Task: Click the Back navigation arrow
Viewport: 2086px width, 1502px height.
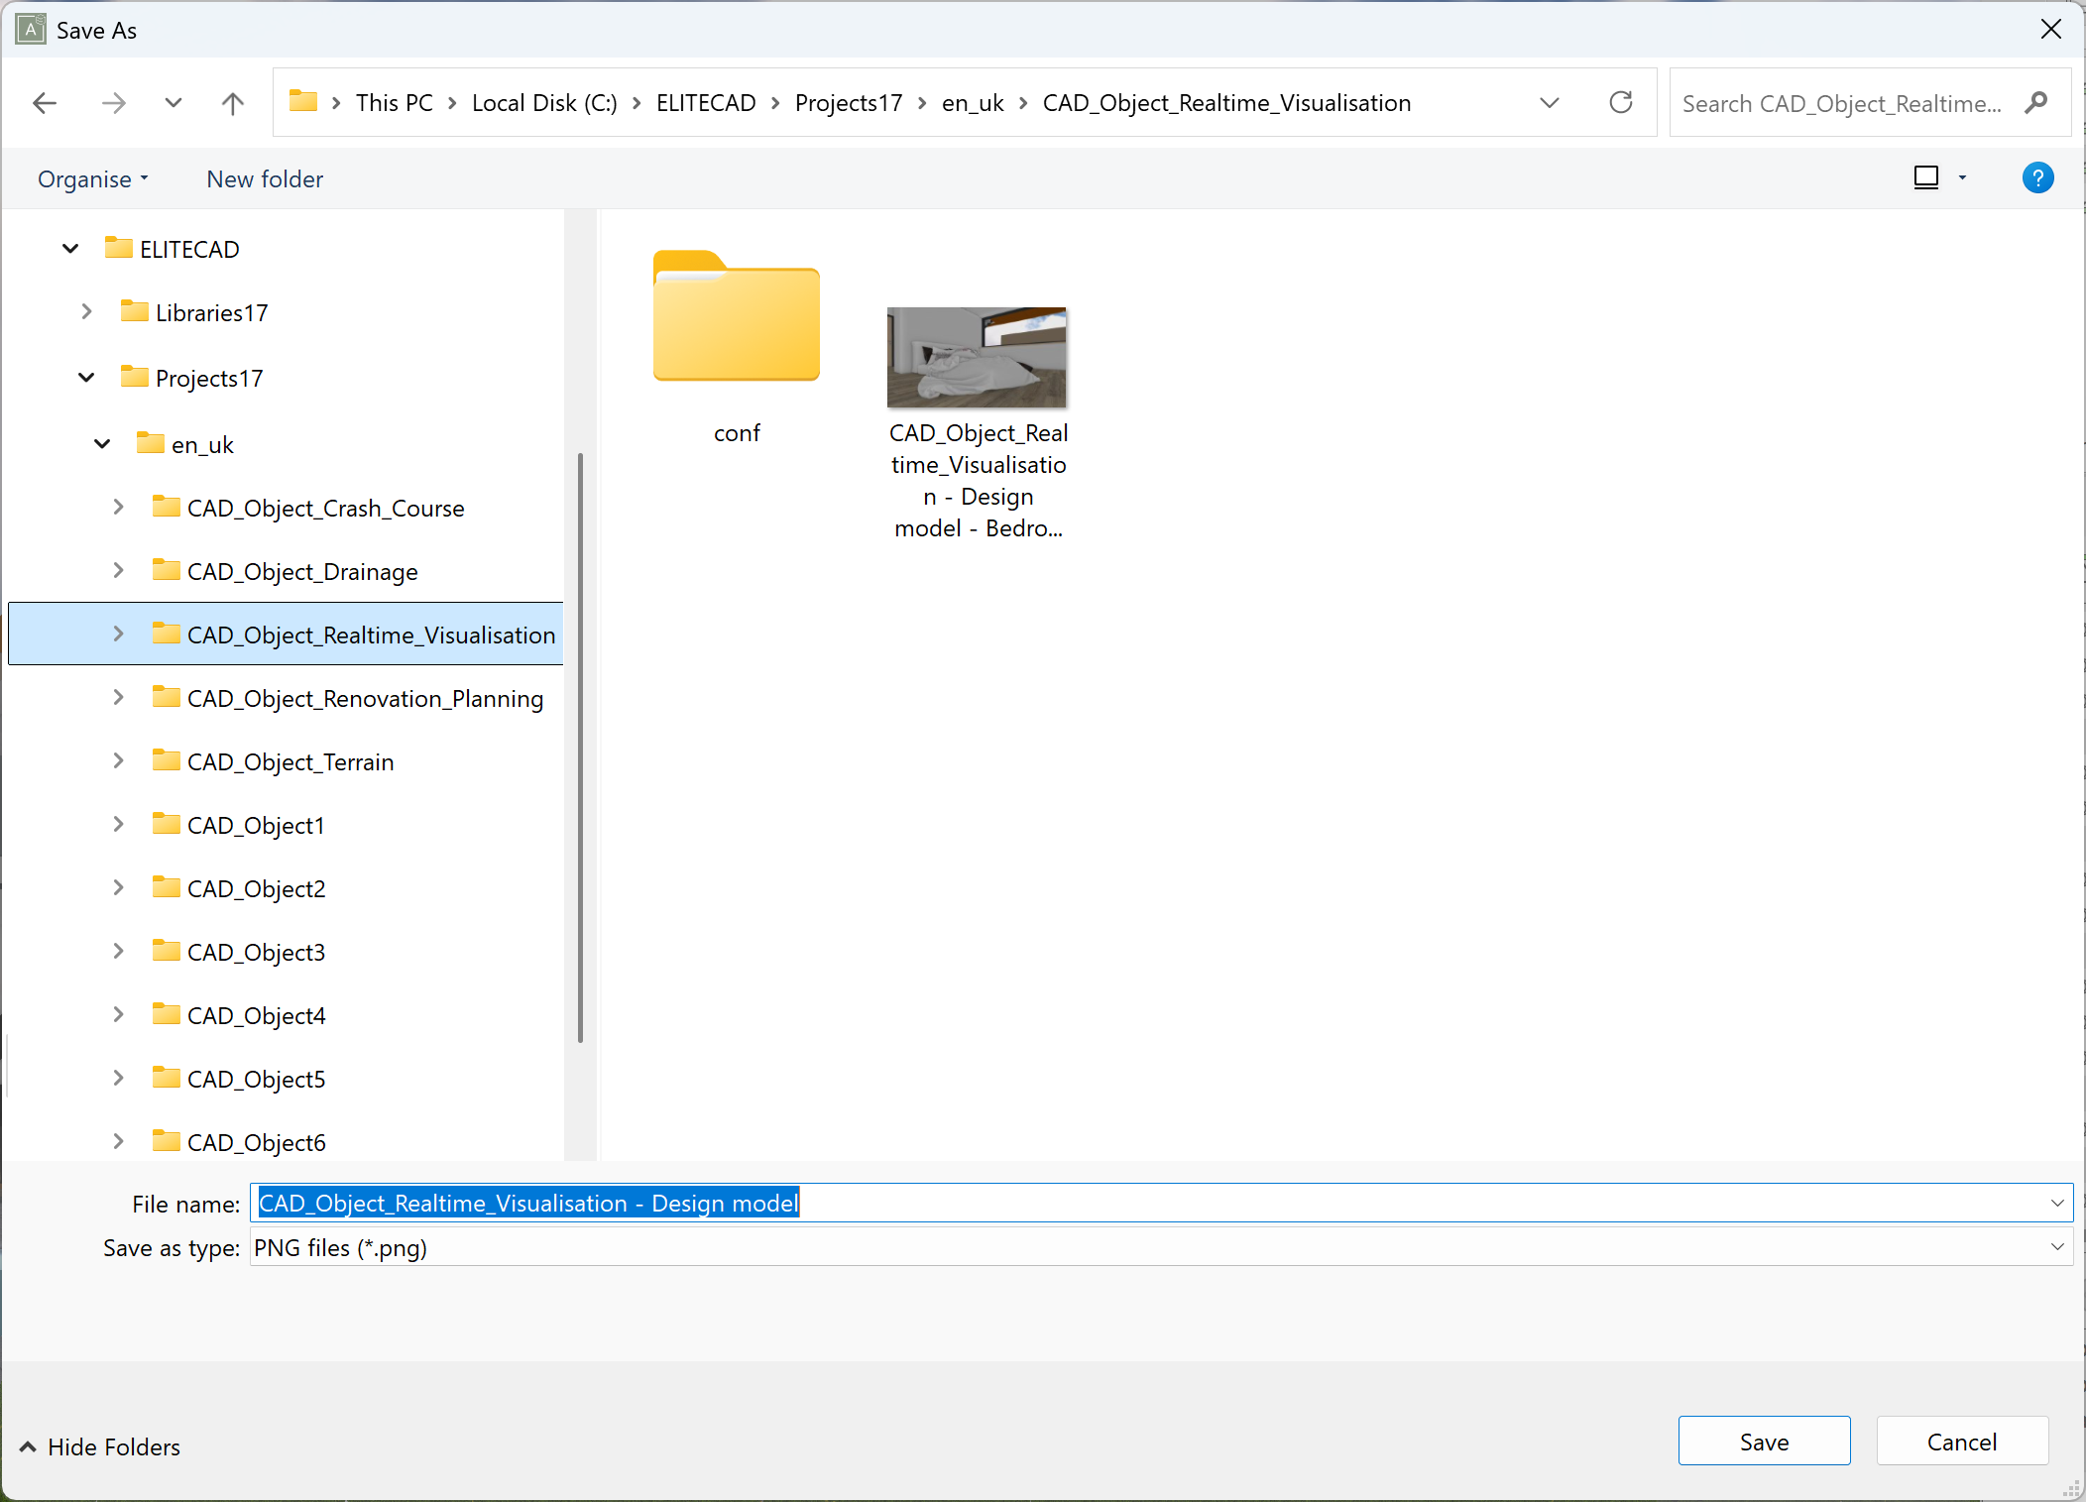Action: (45, 103)
